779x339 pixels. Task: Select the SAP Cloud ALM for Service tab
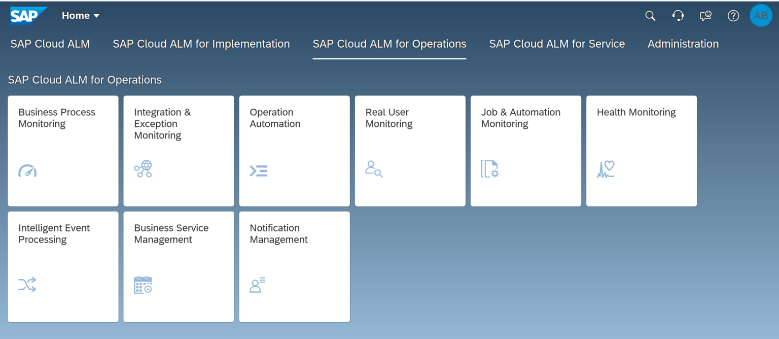[557, 44]
